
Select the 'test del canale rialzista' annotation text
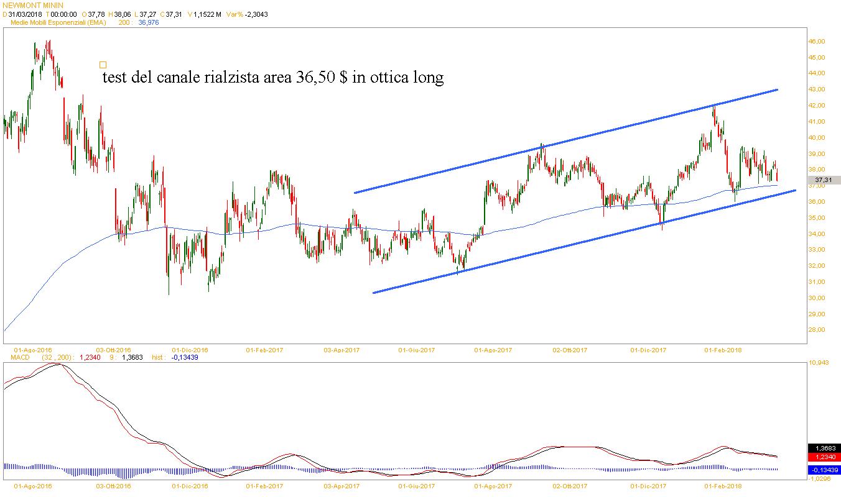(272, 78)
